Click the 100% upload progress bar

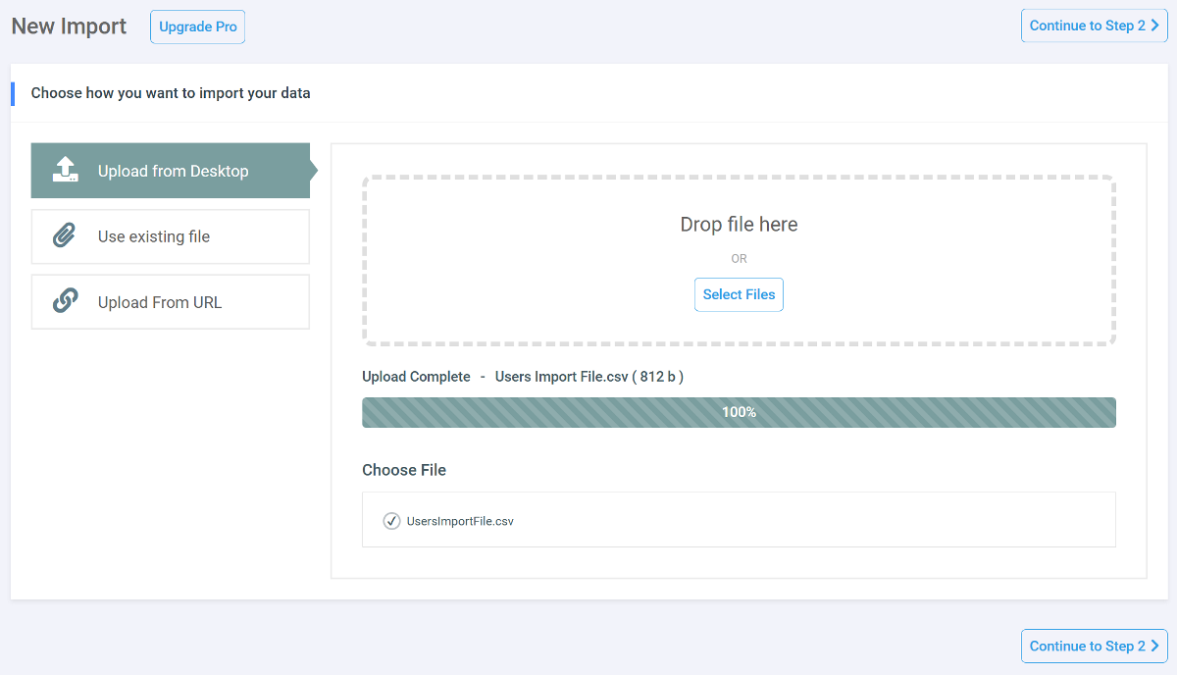point(739,412)
